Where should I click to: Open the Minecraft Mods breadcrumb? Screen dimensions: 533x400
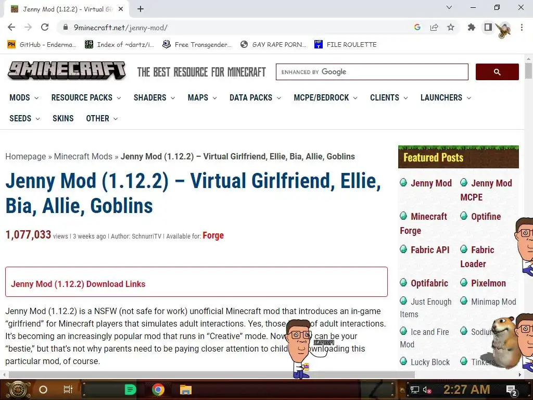(x=83, y=156)
